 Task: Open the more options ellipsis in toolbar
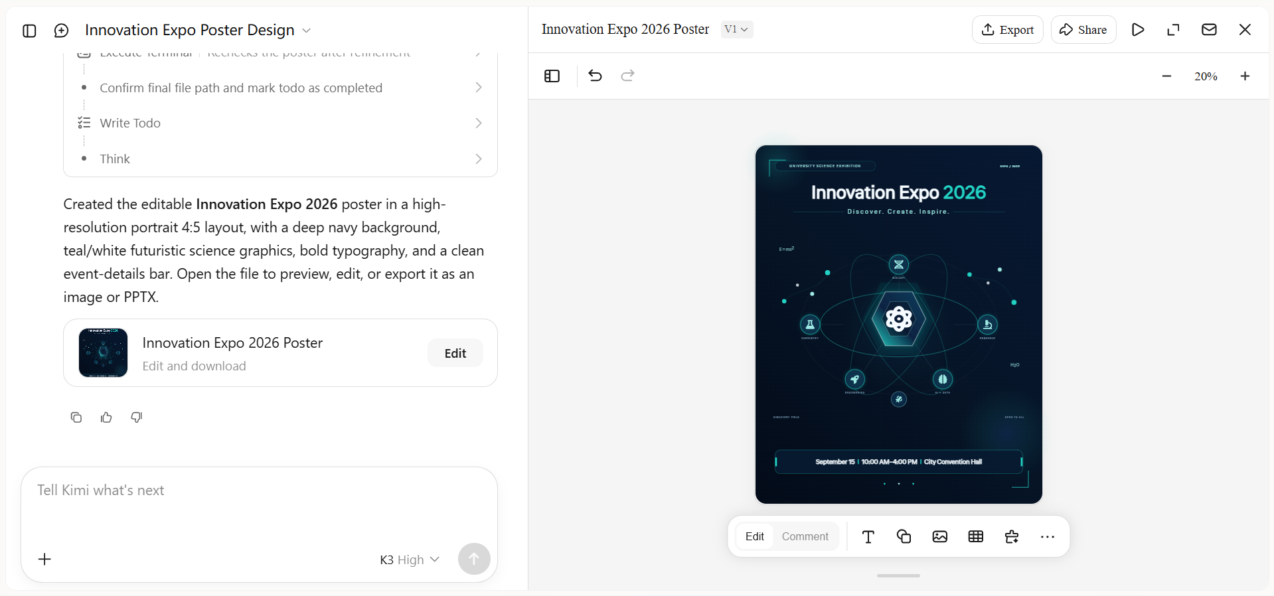[x=1048, y=536]
